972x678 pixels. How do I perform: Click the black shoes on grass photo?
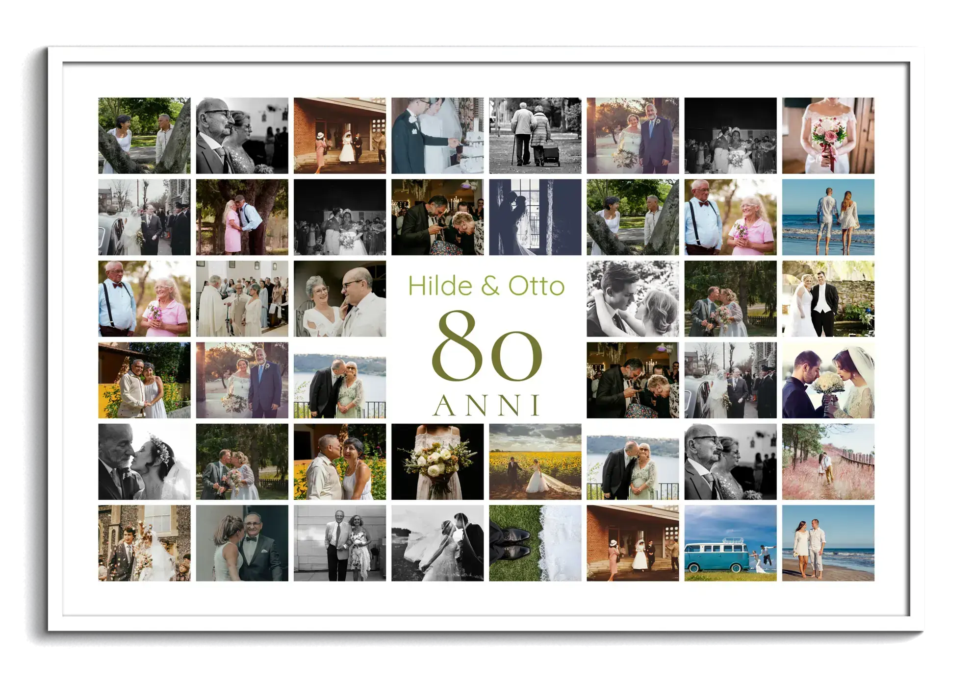coord(535,543)
